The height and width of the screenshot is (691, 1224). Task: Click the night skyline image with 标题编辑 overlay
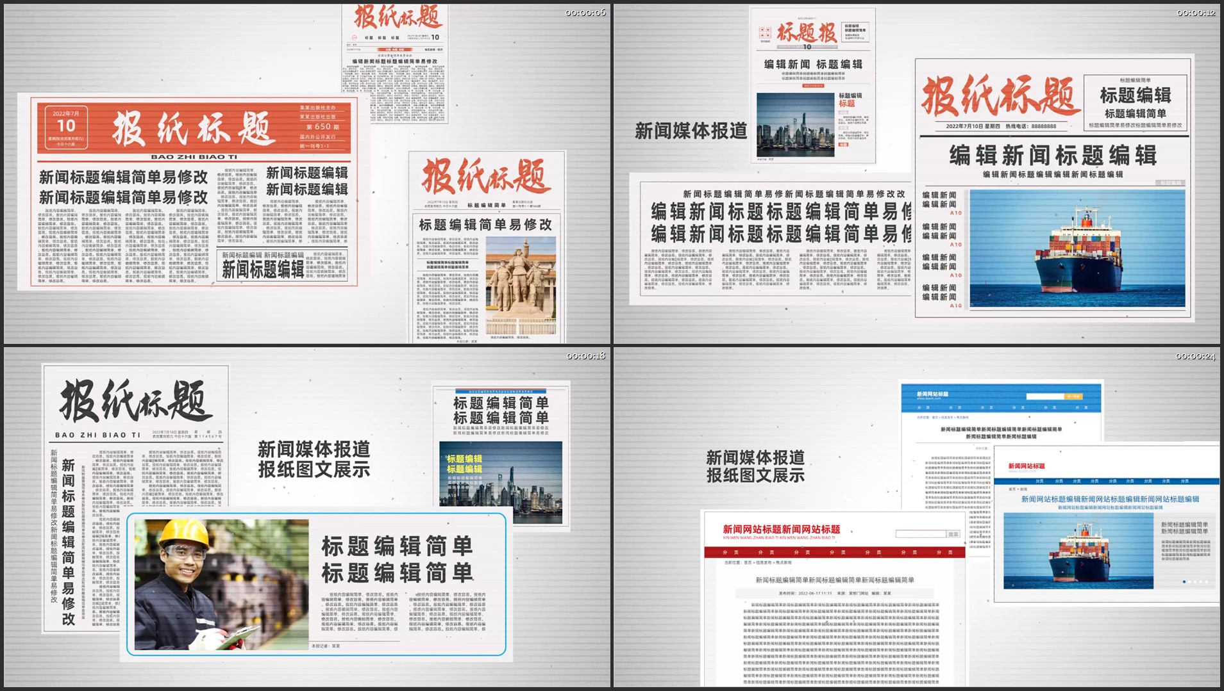[500, 482]
